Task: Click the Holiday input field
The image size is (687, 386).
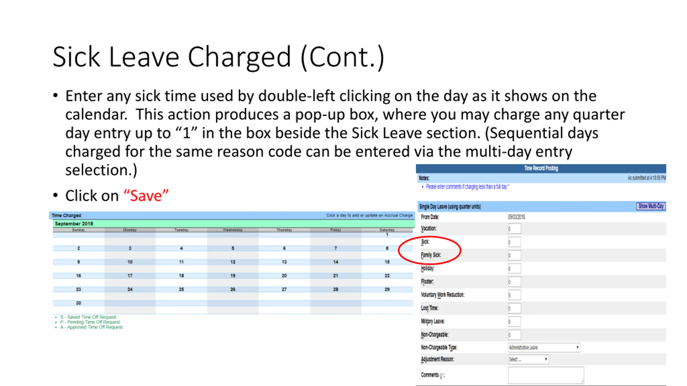Action: click(x=514, y=268)
